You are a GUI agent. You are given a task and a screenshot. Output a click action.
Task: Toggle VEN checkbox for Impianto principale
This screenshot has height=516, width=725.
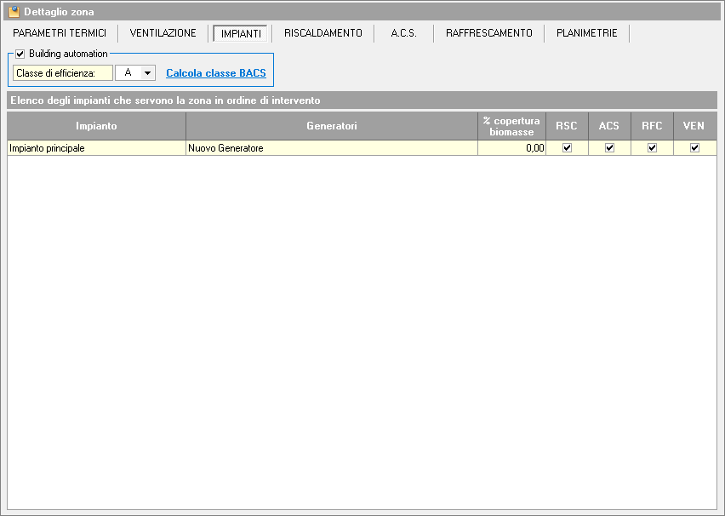694,148
